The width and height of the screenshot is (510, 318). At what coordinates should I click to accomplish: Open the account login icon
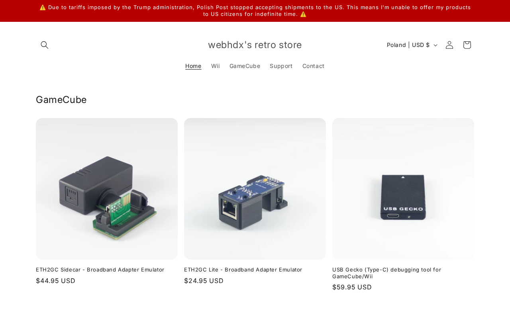pyautogui.click(x=449, y=45)
